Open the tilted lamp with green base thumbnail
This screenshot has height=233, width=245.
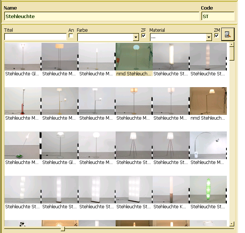tap(23, 145)
